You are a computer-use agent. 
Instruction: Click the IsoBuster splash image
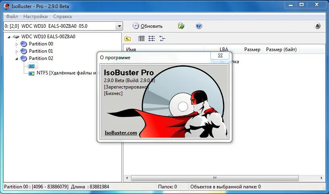click(x=165, y=101)
